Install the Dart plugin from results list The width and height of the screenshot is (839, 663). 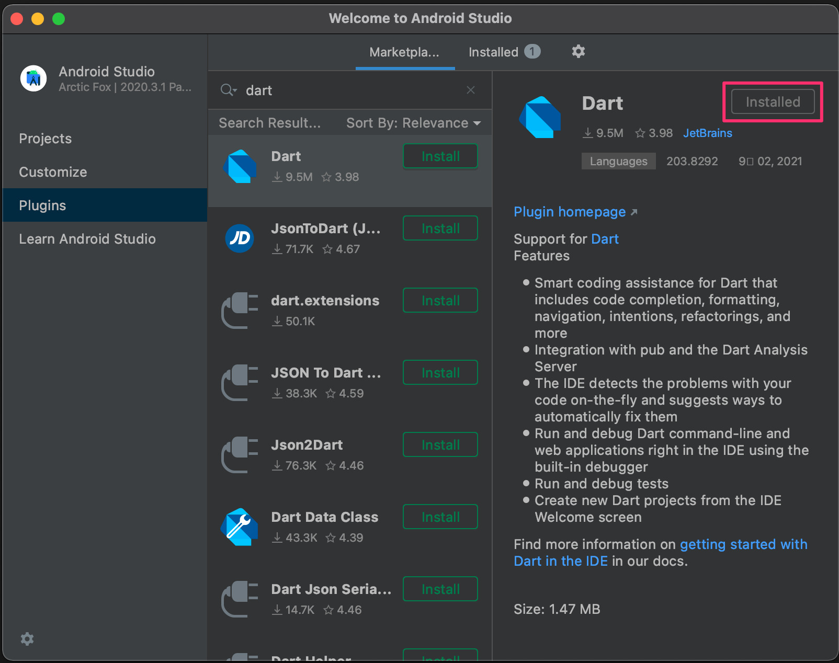pyautogui.click(x=440, y=156)
